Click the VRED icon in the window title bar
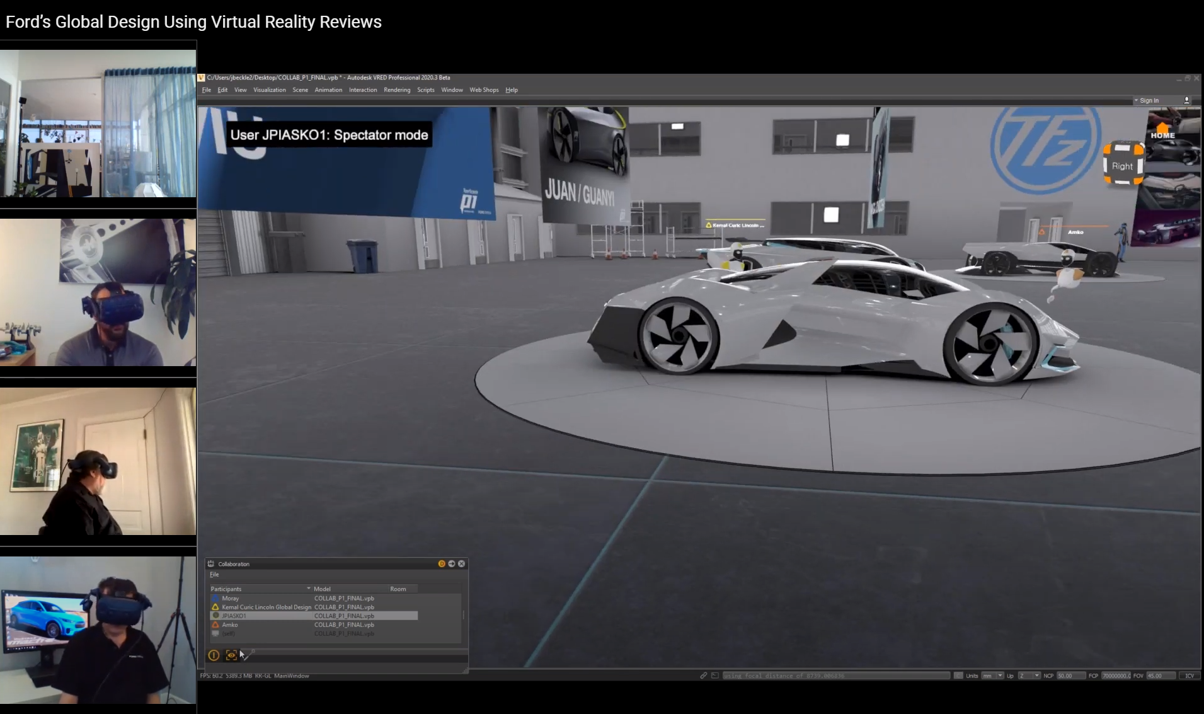 [203, 78]
